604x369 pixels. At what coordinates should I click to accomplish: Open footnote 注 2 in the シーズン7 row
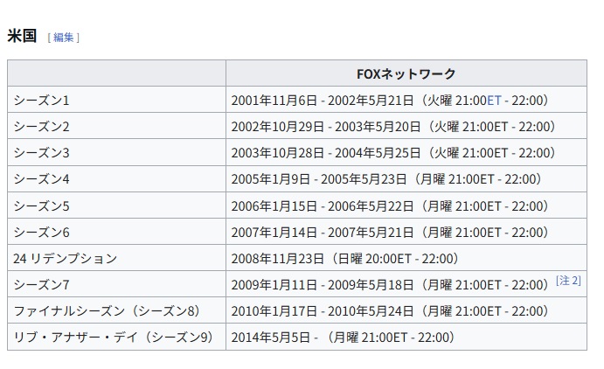point(568,281)
